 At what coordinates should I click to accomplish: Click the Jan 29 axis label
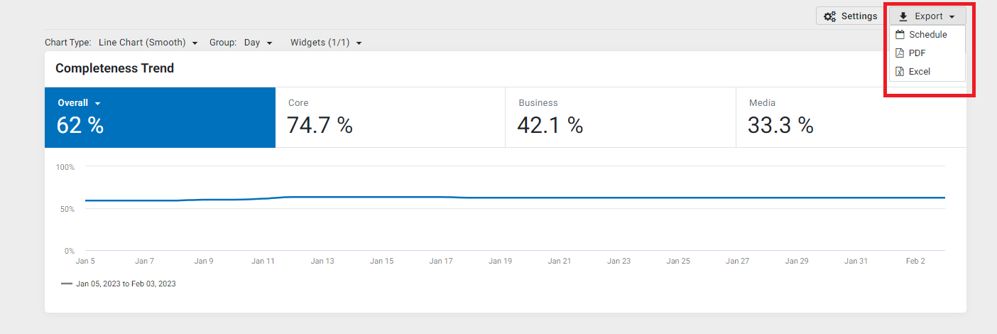pyautogui.click(x=797, y=261)
